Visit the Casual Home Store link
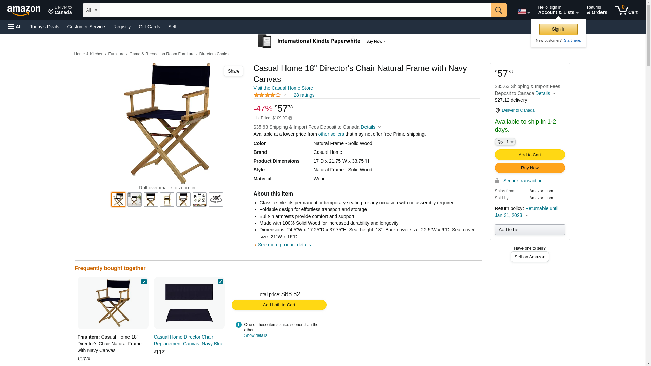Image resolution: width=651 pixels, height=366 pixels. (x=283, y=88)
